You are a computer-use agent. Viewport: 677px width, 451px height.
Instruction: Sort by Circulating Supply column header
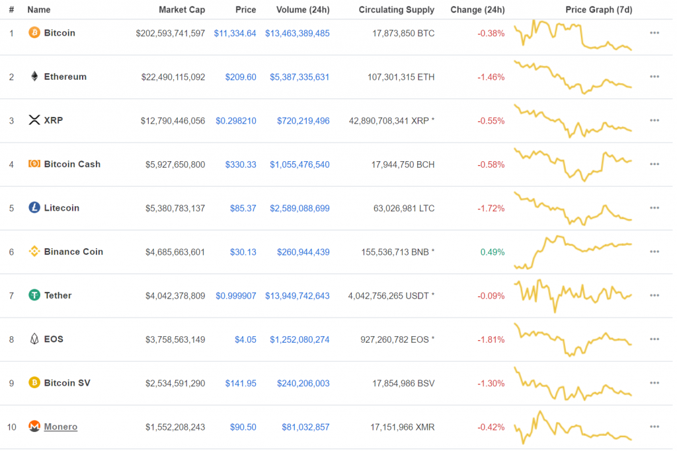tap(397, 9)
